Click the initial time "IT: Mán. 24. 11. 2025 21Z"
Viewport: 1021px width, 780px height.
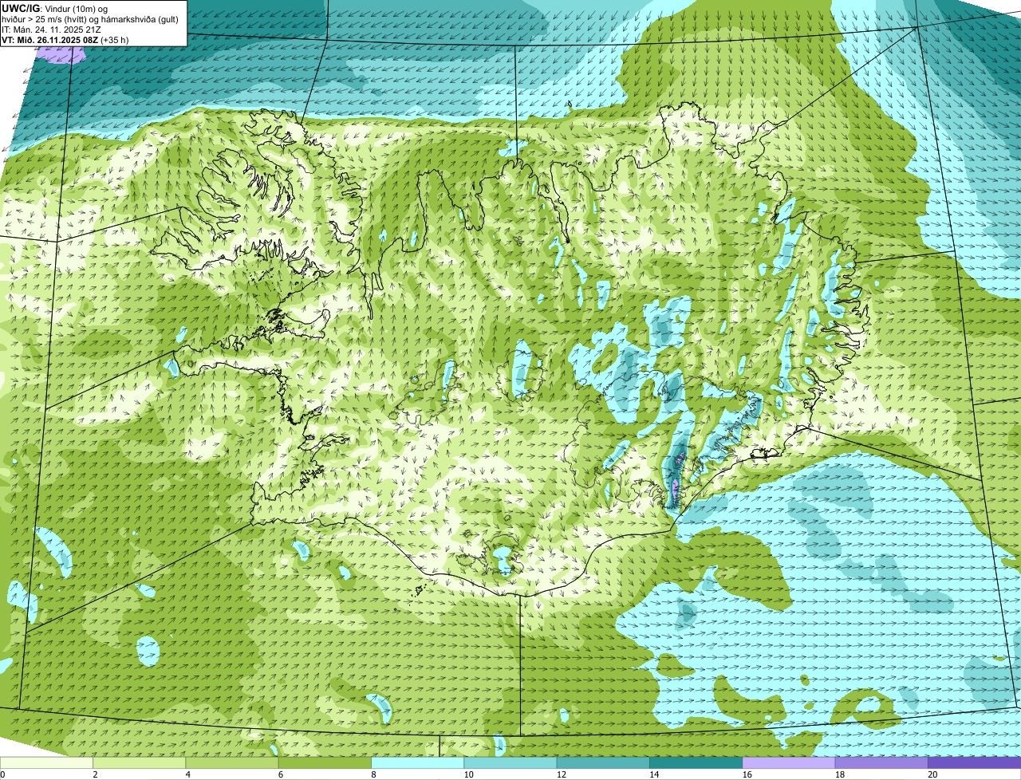tap(52, 29)
